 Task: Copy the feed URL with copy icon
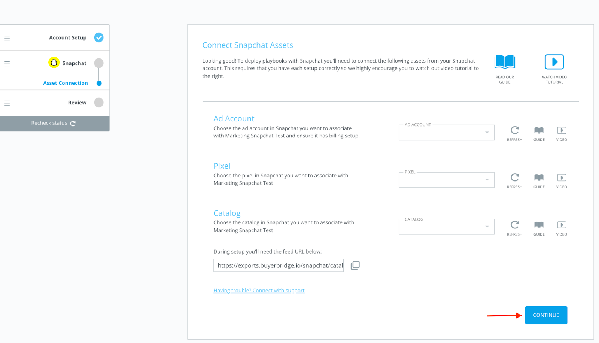(x=355, y=265)
